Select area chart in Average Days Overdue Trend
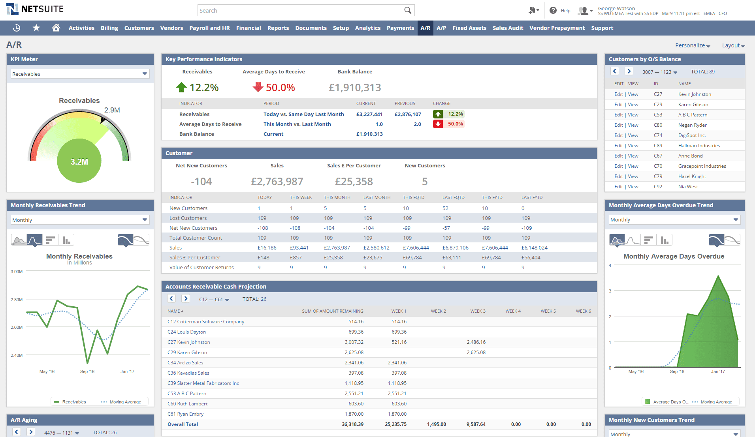Screen dimensions: 755x437 (617, 240)
